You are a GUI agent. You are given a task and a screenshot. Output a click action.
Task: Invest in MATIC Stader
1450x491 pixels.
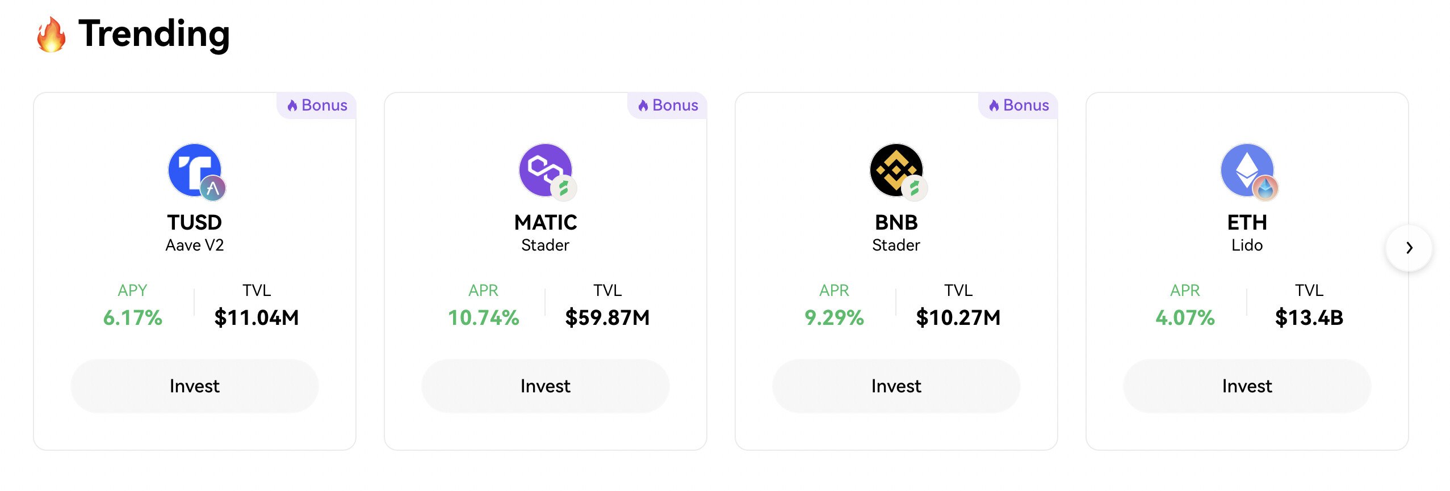pyautogui.click(x=545, y=386)
